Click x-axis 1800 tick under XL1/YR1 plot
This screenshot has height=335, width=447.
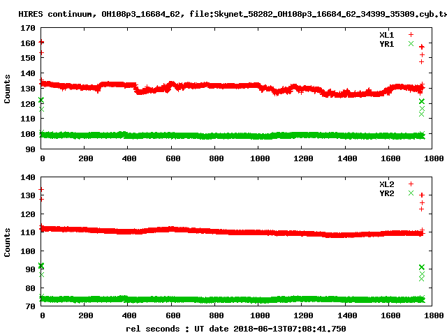434,158
